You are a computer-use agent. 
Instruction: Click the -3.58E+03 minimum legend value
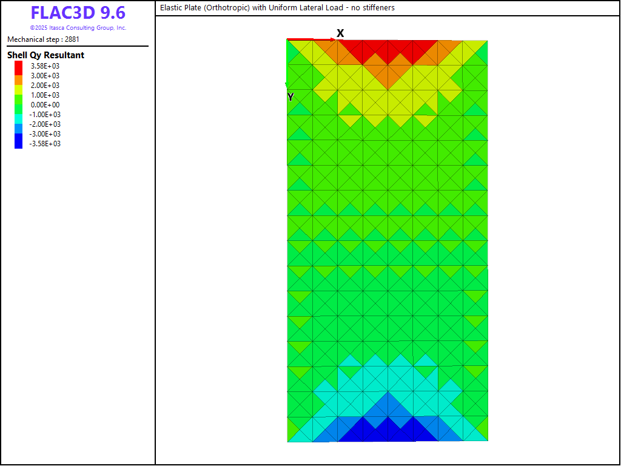pyautogui.click(x=44, y=144)
